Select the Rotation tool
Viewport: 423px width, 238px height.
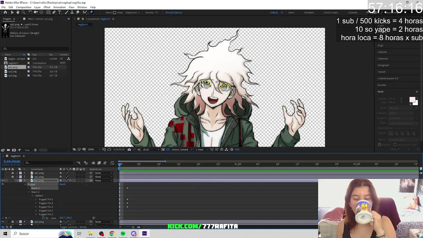(30, 12)
